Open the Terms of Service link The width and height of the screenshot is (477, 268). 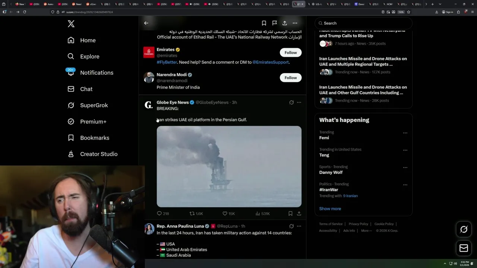(x=331, y=224)
